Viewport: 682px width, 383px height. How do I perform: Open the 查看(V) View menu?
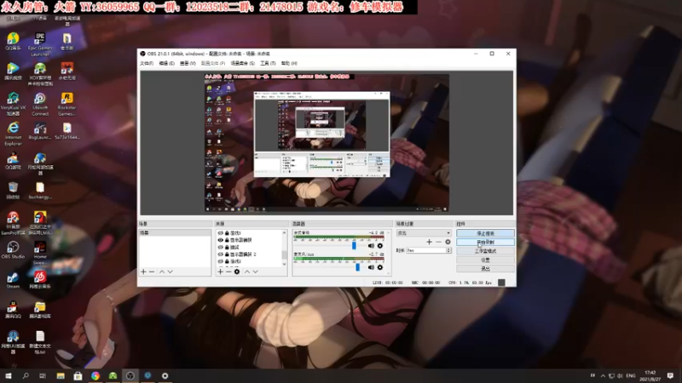(x=188, y=63)
